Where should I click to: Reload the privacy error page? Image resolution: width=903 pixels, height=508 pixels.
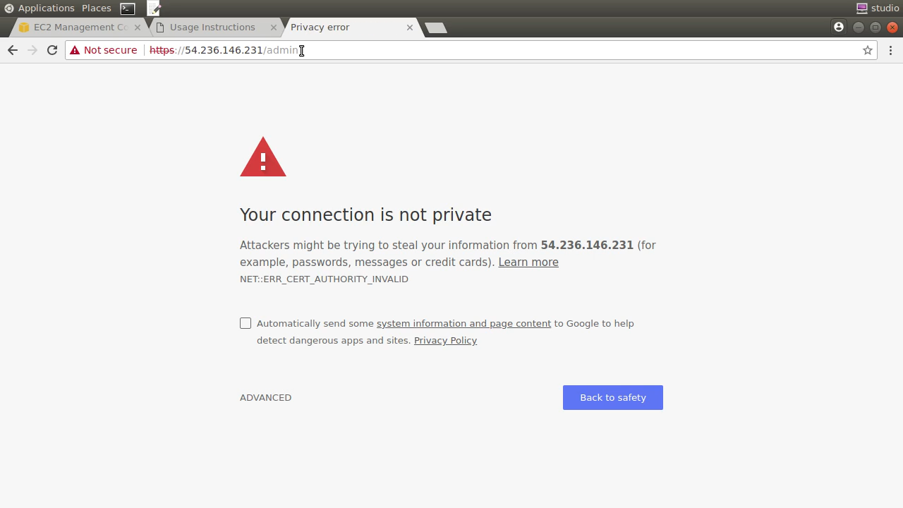52,50
